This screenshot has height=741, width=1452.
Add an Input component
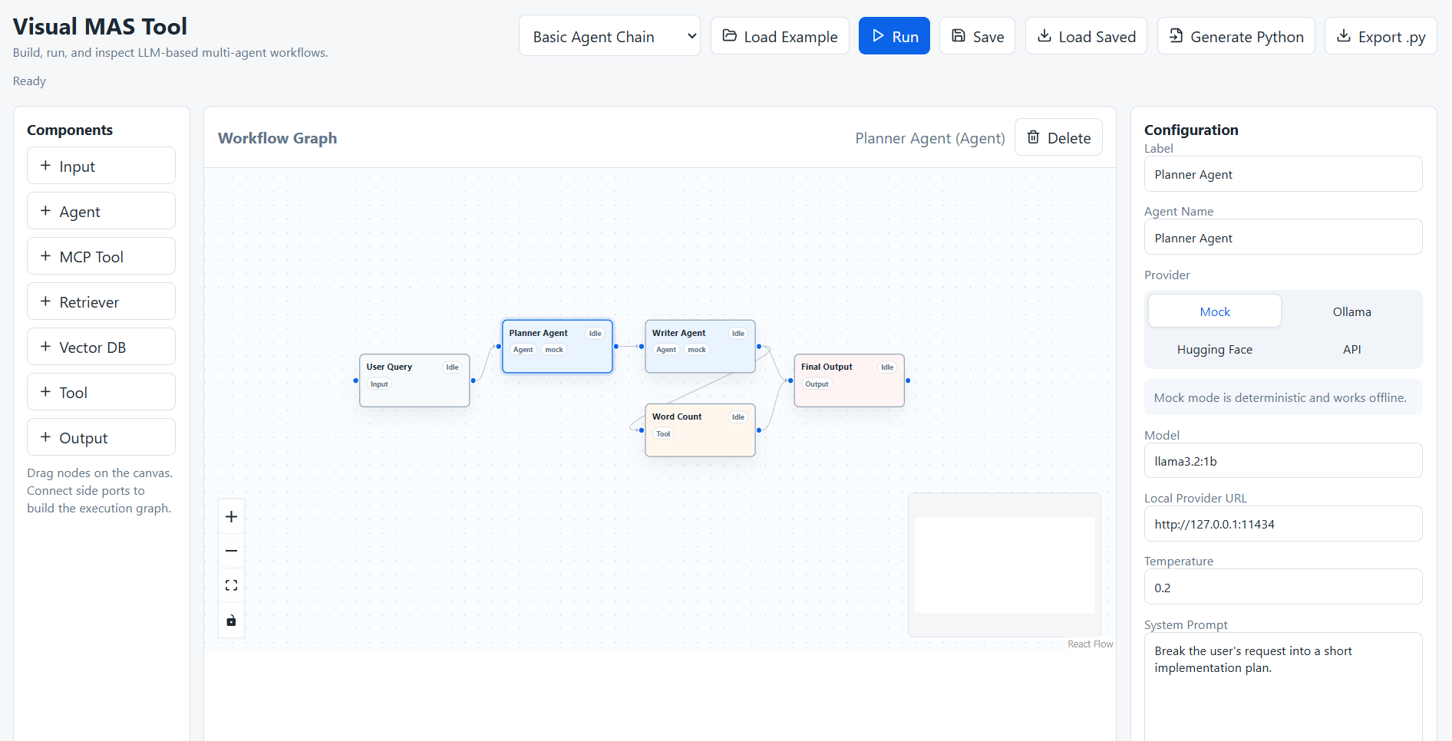pos(101,166)
